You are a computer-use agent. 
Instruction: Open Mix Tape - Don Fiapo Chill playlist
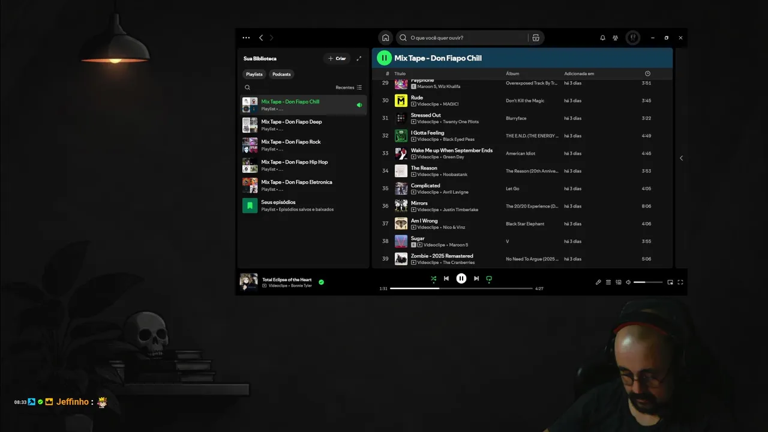(x=304, y=105)
